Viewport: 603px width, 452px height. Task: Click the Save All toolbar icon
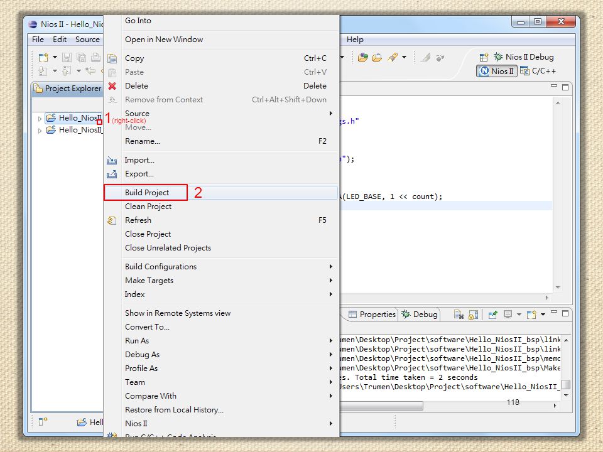coord(81,57)
